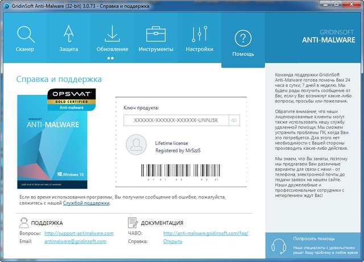Click the product key field
The height and width of the screenshot is (262, 364).
176,120
